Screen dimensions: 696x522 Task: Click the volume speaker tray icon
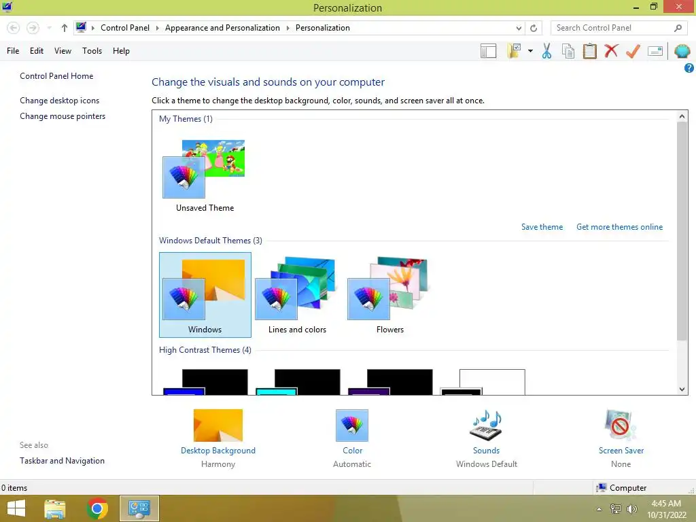click(631, 509)
